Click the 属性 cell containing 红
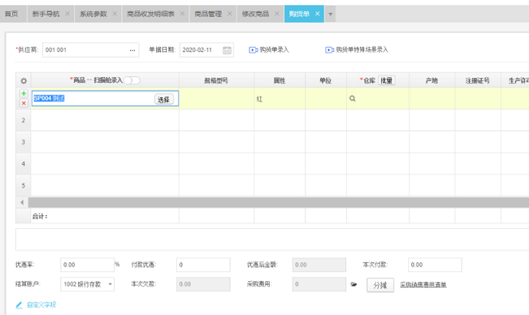The image size is (529, 315). tap(280, 99)
